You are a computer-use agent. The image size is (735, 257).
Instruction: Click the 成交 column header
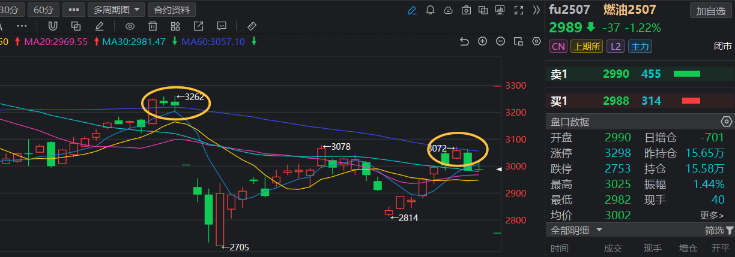click(x=613, y=248)
